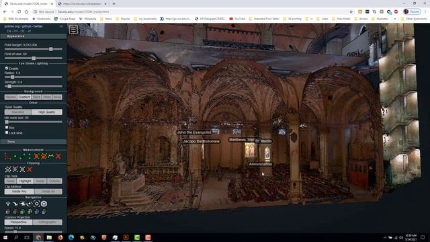
Task: Select the area measurement tool
Action: (x=36, y=157)
